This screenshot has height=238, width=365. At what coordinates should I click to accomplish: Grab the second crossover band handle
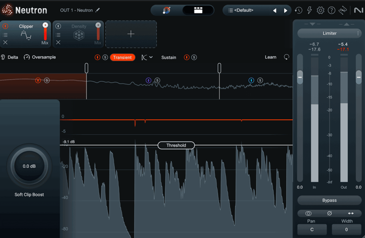click(220, 68)
